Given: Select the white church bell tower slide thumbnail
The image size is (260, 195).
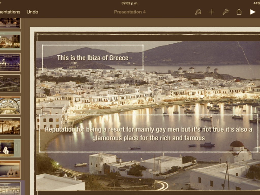Looking at the screenshot, I should point(10,169).
